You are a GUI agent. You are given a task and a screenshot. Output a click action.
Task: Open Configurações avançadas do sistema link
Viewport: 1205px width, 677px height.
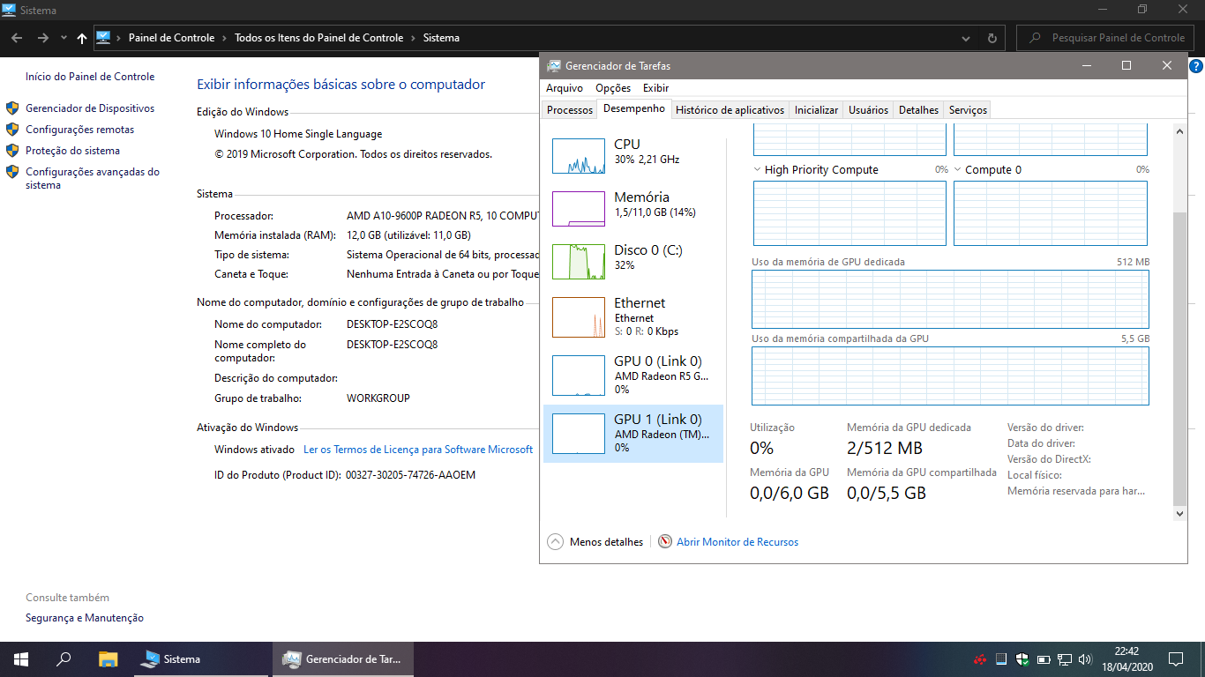pos(93,179)
